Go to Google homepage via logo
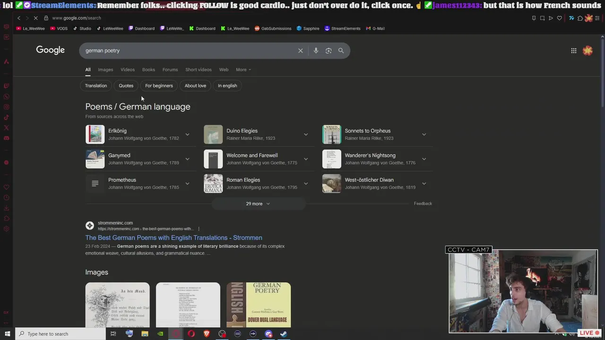Screen dimensions: 605x340 [x=50, y=50]
